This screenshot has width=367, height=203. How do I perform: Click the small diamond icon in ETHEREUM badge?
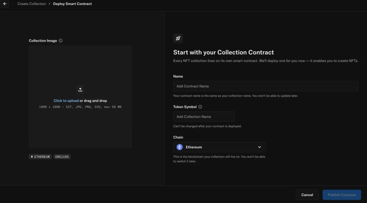pos(32,157)
